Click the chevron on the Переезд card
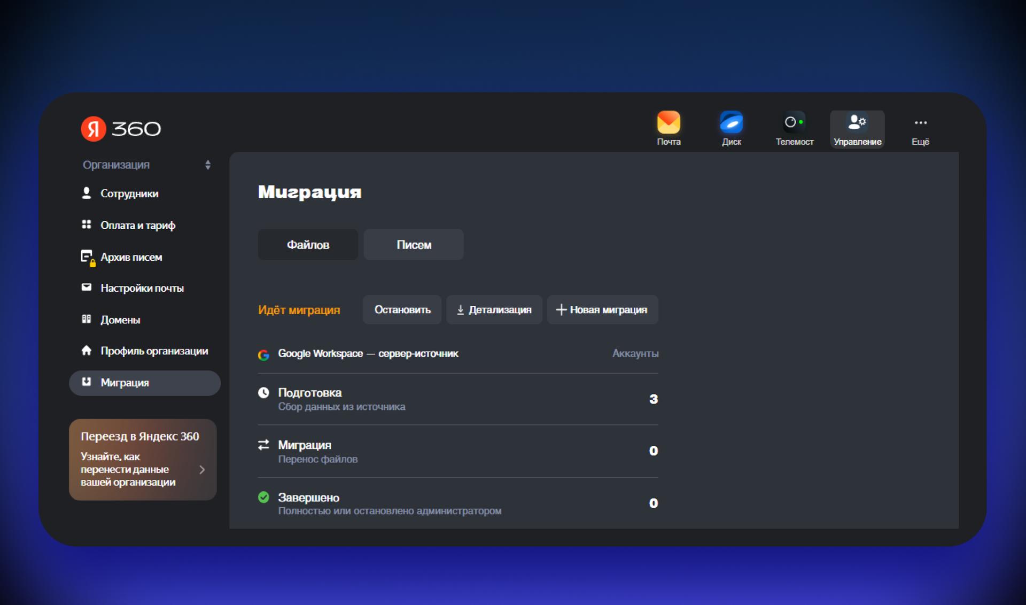1026x605 pixels. 202,470
